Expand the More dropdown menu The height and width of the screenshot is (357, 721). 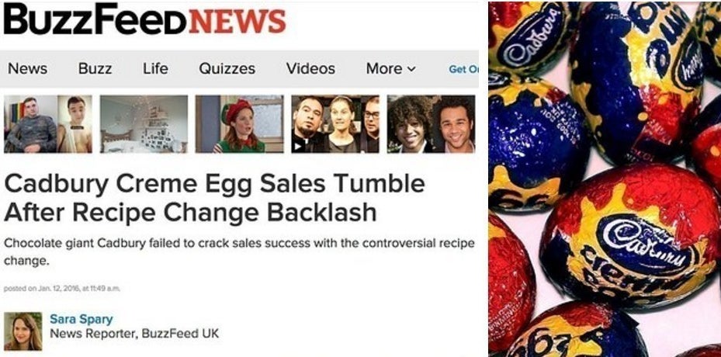click(x=391, y=69)
